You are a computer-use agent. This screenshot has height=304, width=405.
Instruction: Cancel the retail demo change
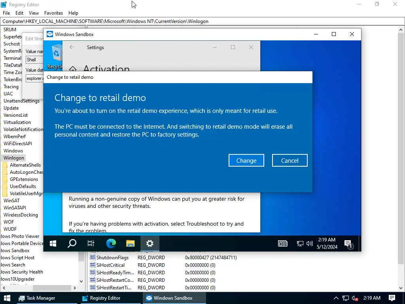[290, 161]
